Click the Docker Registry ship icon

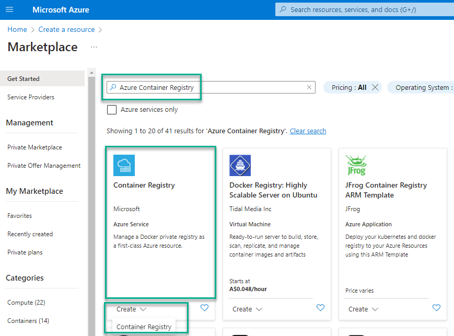[239, 165]
